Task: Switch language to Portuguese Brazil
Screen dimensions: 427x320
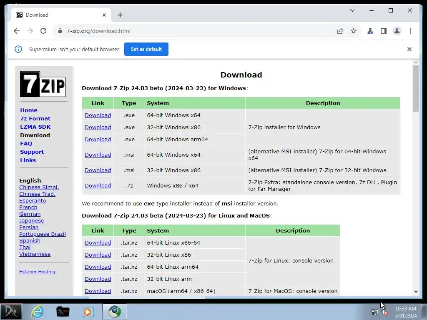Action: 42,234
